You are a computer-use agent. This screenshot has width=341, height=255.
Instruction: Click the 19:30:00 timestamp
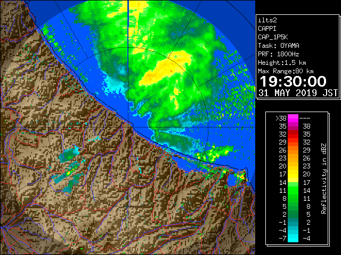click(x=293, y=81)
